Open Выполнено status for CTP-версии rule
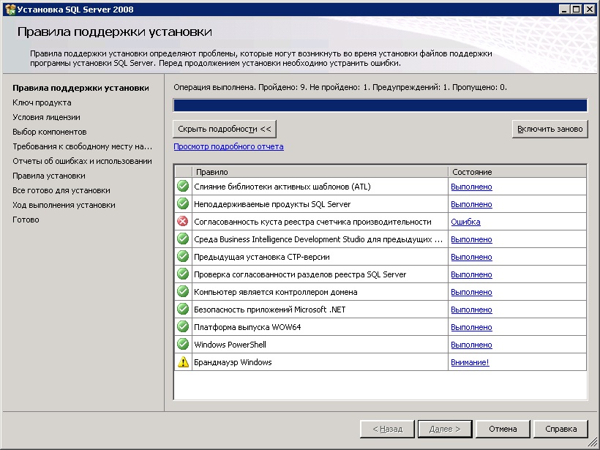Screen dimensions: 600x450 [471, 257]
